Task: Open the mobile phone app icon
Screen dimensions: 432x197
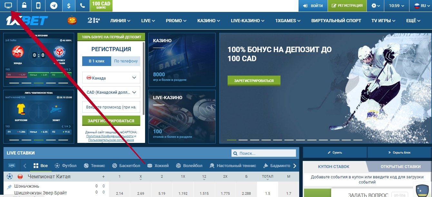Action: click(x=38, y=5)
